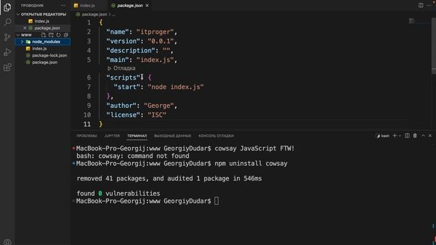Image resolution: width=436 pixels, height=245 pixels.
Task: Click 'found 0 vulnerabilities' terminal line
Action: (x=119, y=193)
